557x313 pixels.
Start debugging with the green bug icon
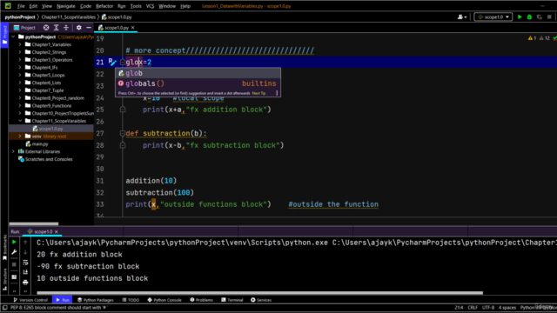point(529,17)
